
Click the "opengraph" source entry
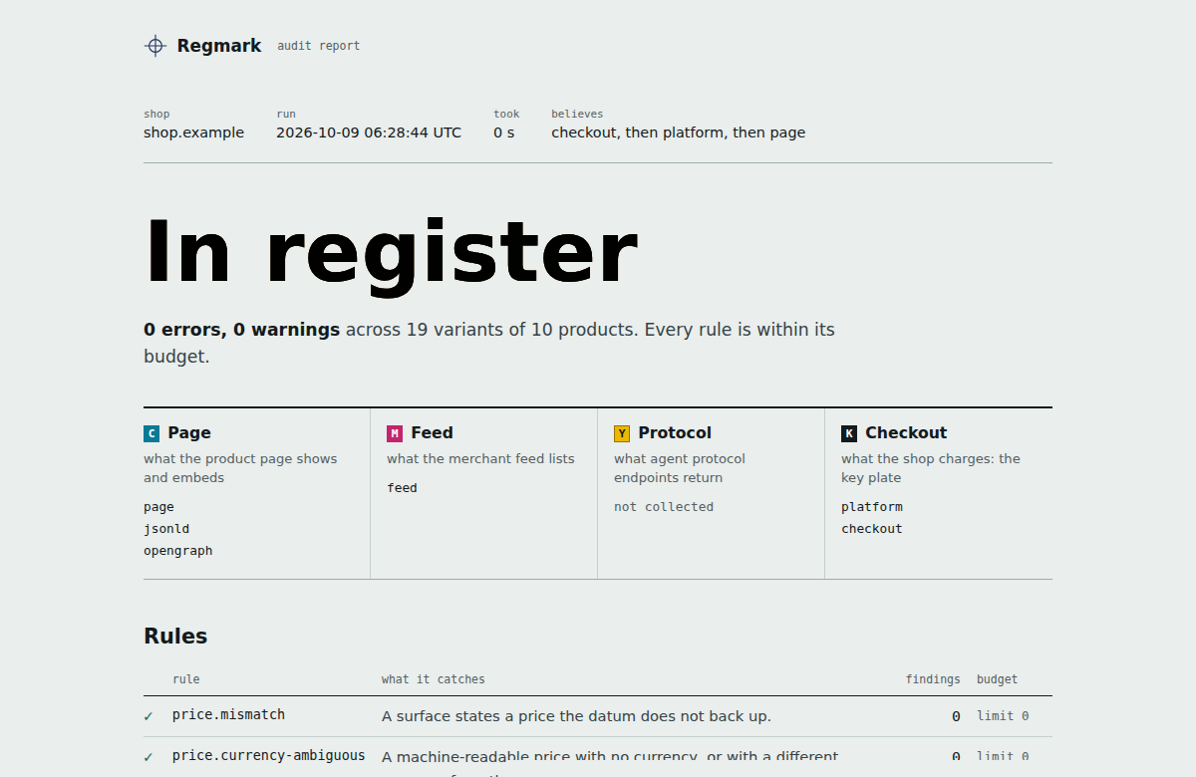pyautogui.click(x=178, y=551)
